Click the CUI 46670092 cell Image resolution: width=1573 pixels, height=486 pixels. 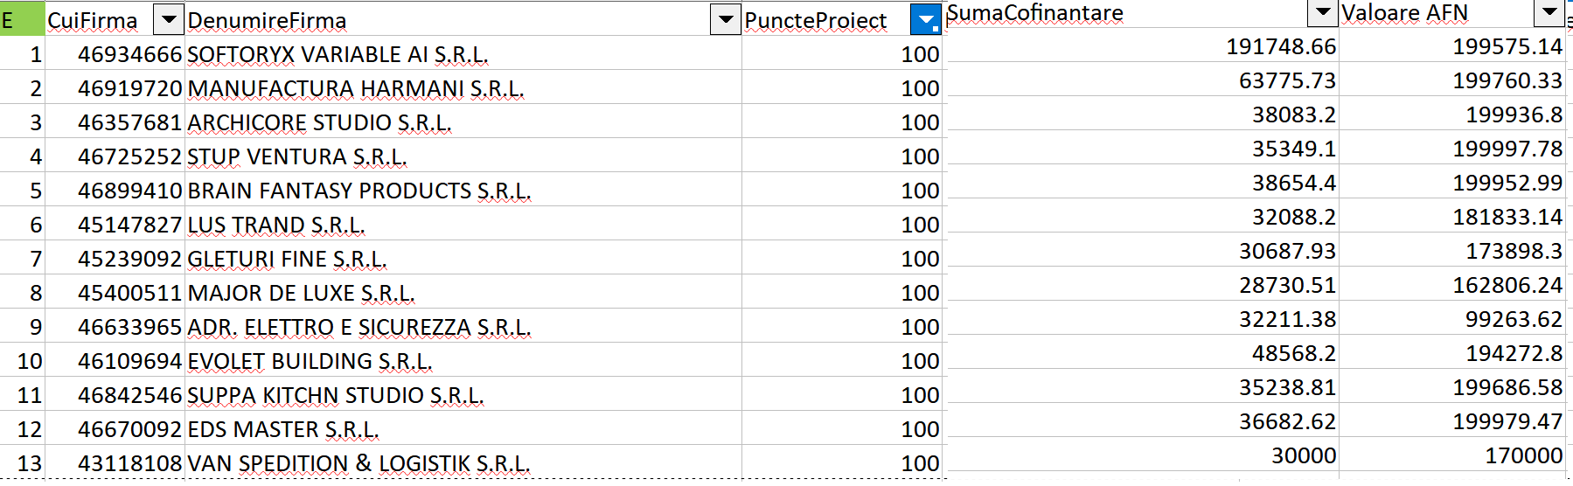pyautogui.click(x=129, y=429)
